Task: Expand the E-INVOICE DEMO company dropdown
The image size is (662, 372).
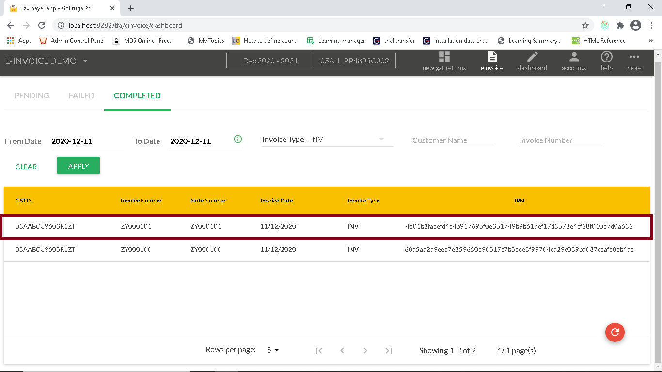Action: 85,61
